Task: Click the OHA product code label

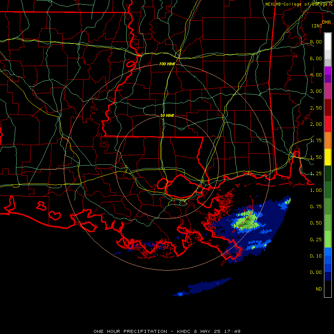Action: coord(326,22)
